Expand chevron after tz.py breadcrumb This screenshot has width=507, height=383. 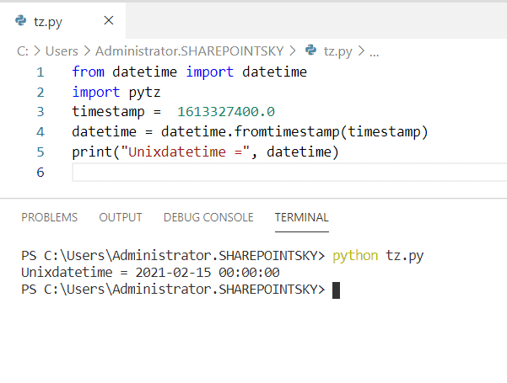(x=361, y=51)
